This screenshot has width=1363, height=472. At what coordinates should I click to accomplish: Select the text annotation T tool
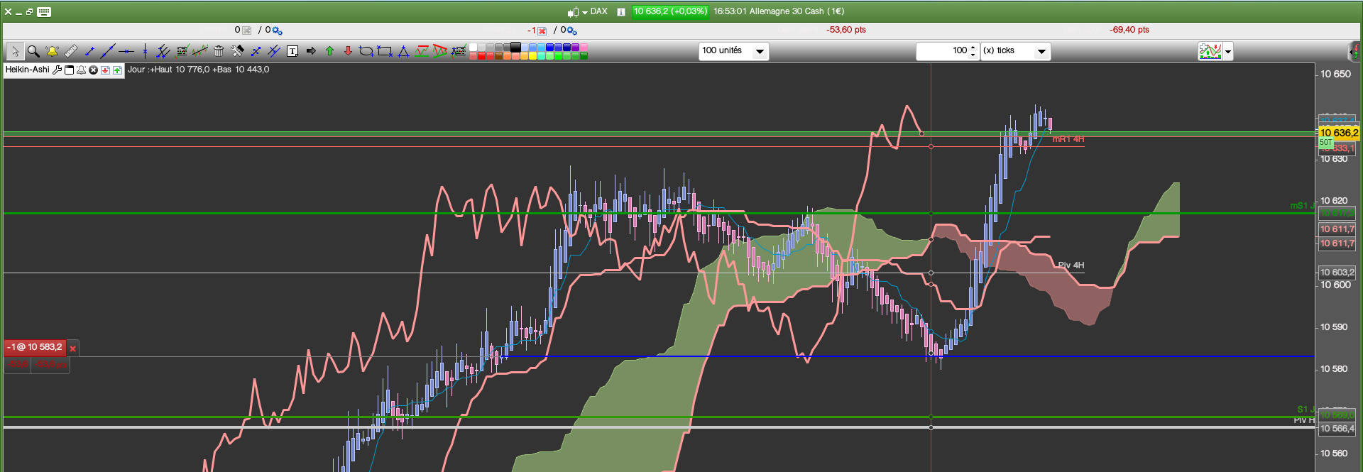point(292,51)
